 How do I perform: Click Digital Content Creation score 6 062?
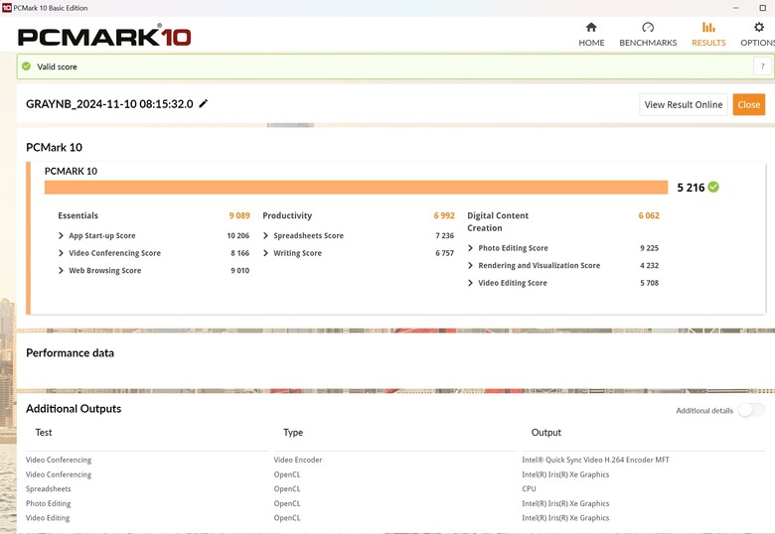649,215
